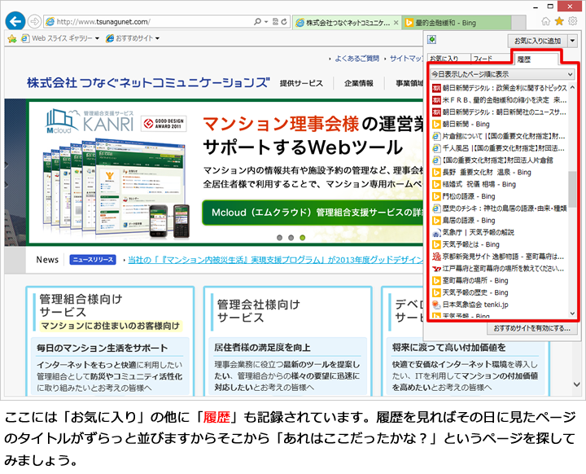The image size is (586, 474).
Task: Click the ニュースリリース blue label
Action: [x=93, y=260]
